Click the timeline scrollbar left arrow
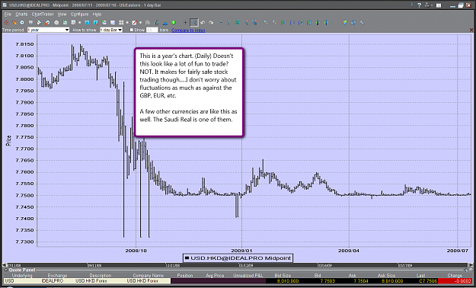The height and width of the screenshot is (288, 476). (4, 265)
